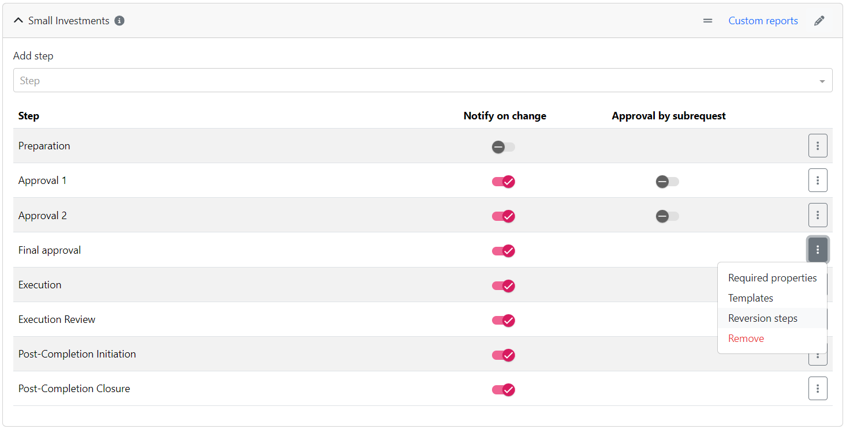Screen dimensions: 846x429
Task: Open the three-dot menu for Approval 1
Action: [x=818, y=180]
